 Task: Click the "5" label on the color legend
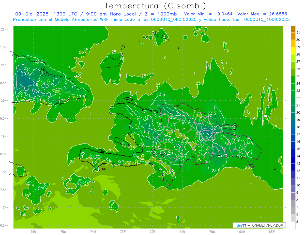click(297, 222)
